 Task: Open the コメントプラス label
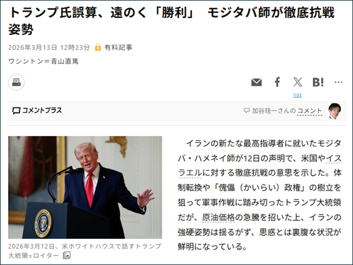click(x=42, y=110)
